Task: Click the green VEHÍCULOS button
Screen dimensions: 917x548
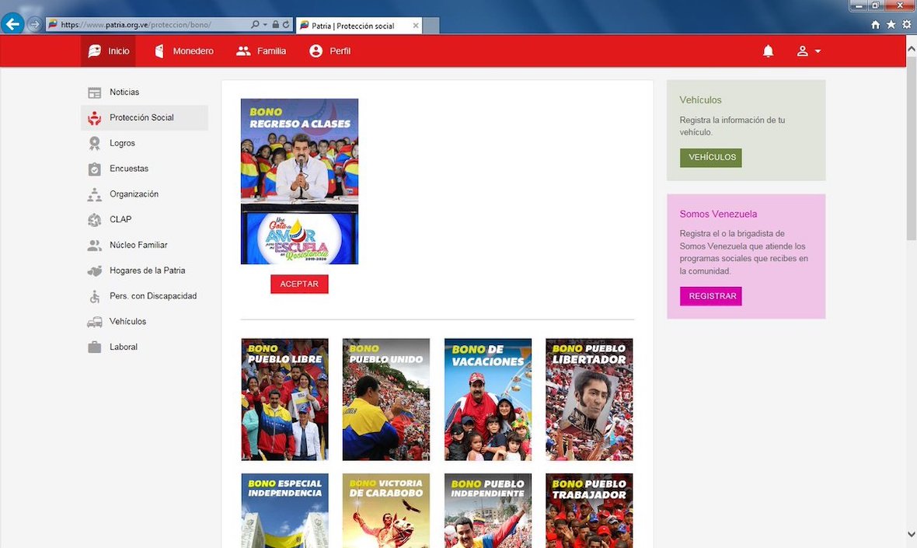Action: pyautogui.click(x=710, y=158)
